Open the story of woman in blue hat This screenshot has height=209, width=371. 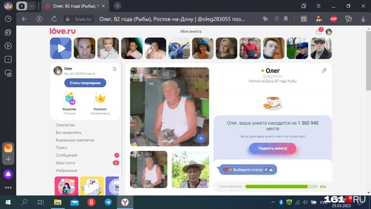point(203,48)
